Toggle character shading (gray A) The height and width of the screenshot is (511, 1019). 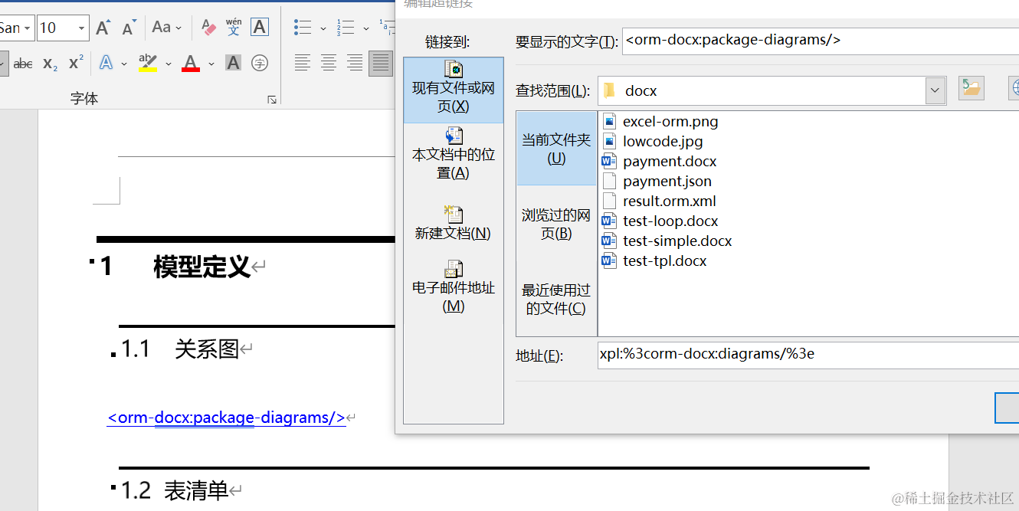pos(234,63)
